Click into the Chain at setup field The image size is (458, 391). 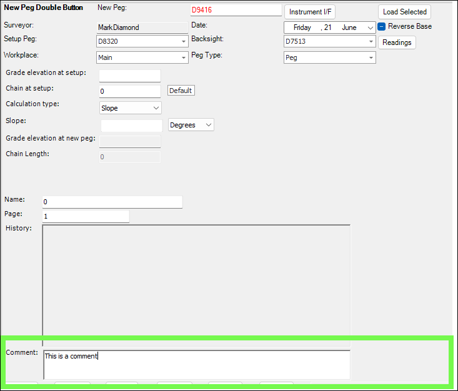[x=129, y=92]
